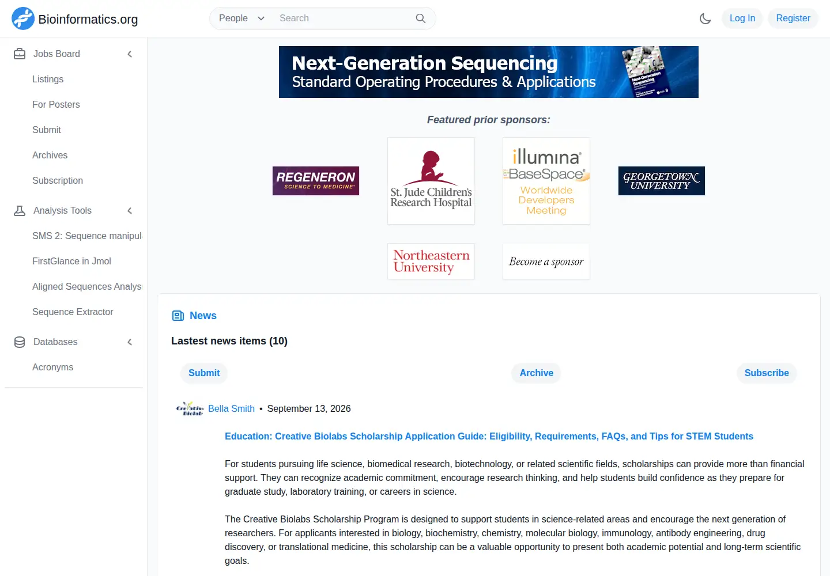Click the Bioinformatics.org site name text
The width and height of the screenshot is (830, 576).
coord(88,19)
